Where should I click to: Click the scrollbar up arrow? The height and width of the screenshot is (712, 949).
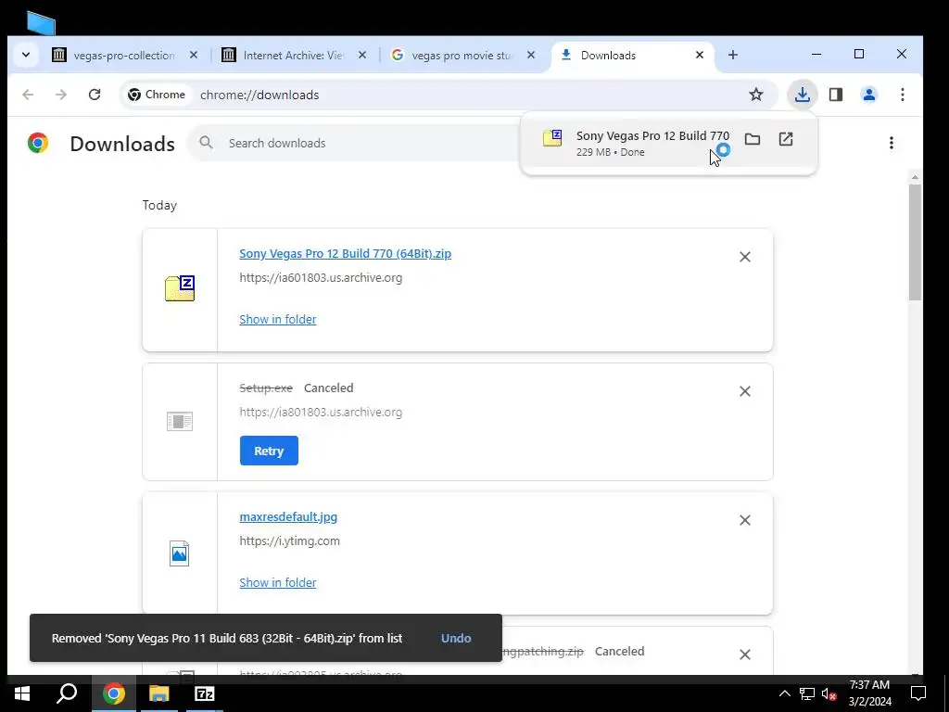[915, 177]
